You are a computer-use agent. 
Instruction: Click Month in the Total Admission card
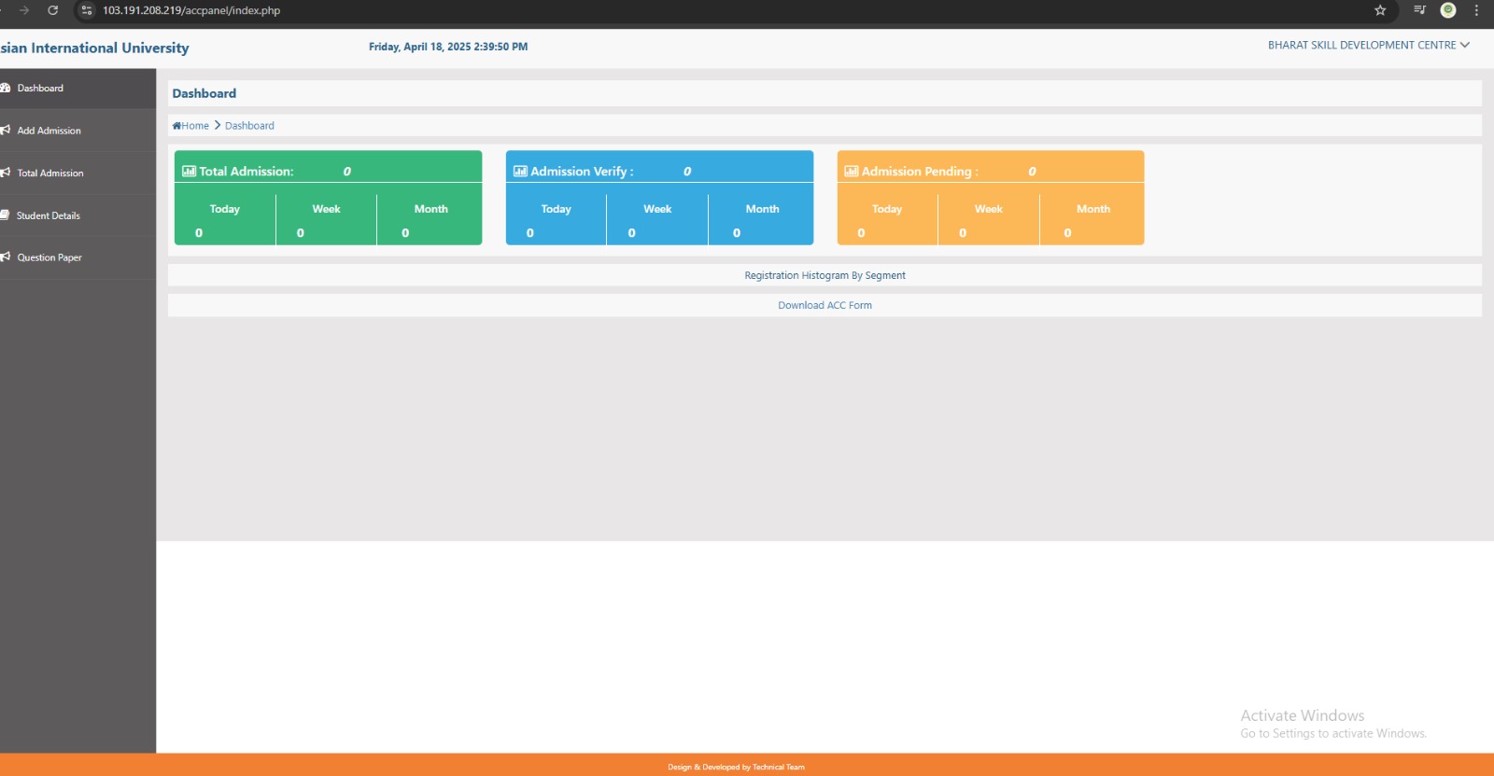(431, 209)
